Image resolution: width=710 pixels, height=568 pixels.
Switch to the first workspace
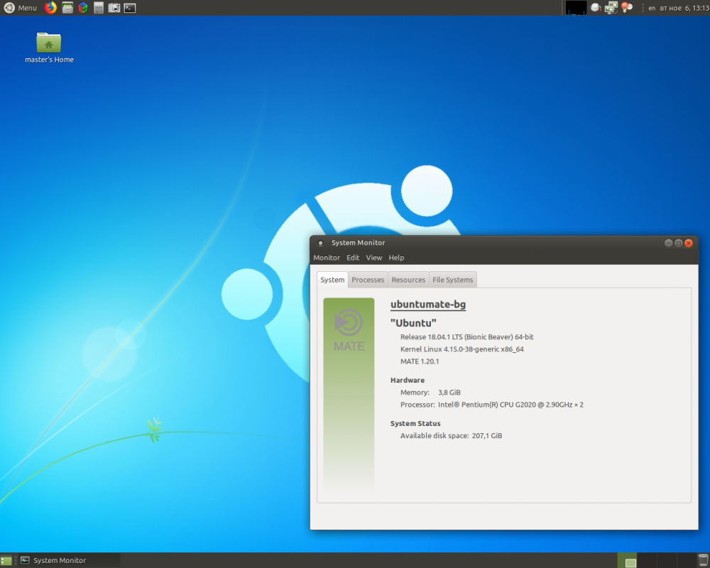coord(627,560)
